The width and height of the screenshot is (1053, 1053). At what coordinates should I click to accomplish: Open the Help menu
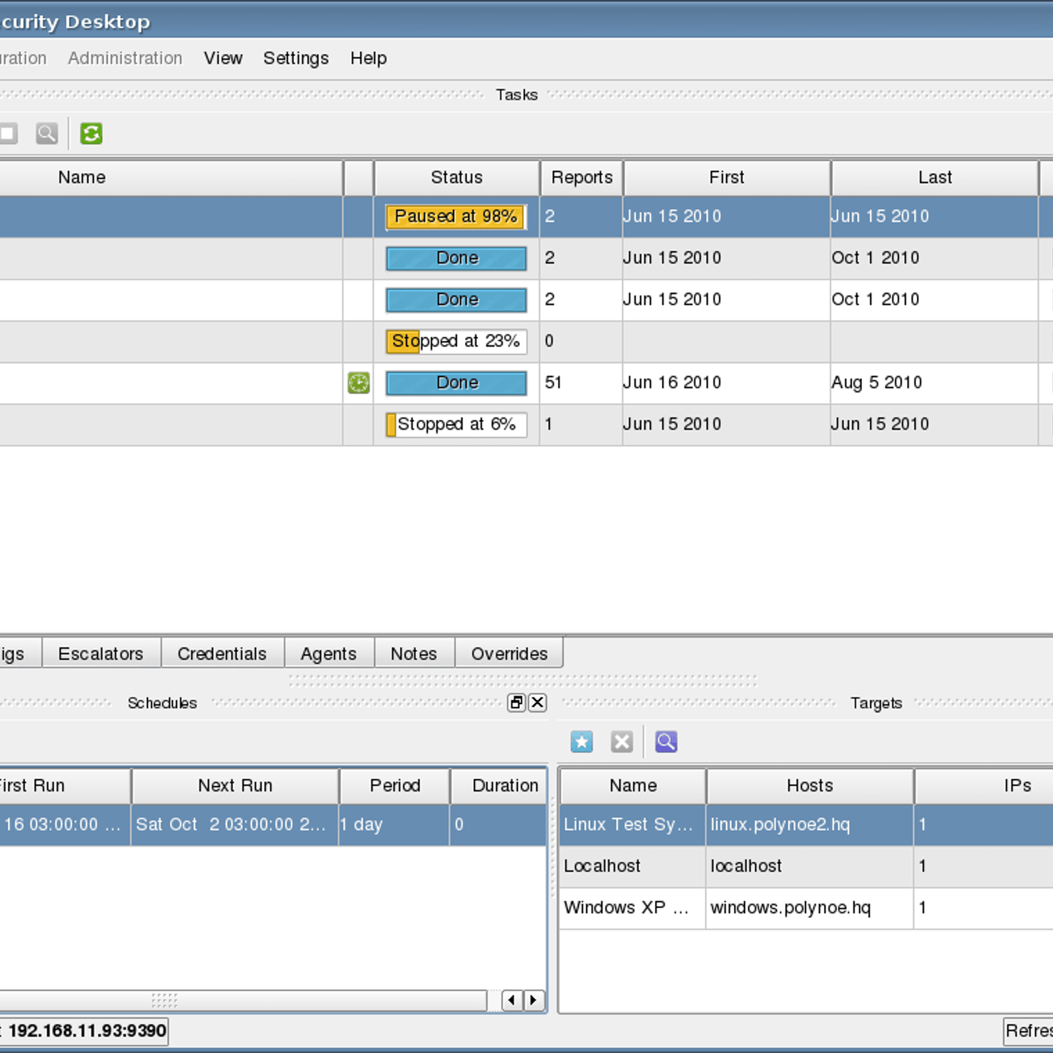[369, 58]
